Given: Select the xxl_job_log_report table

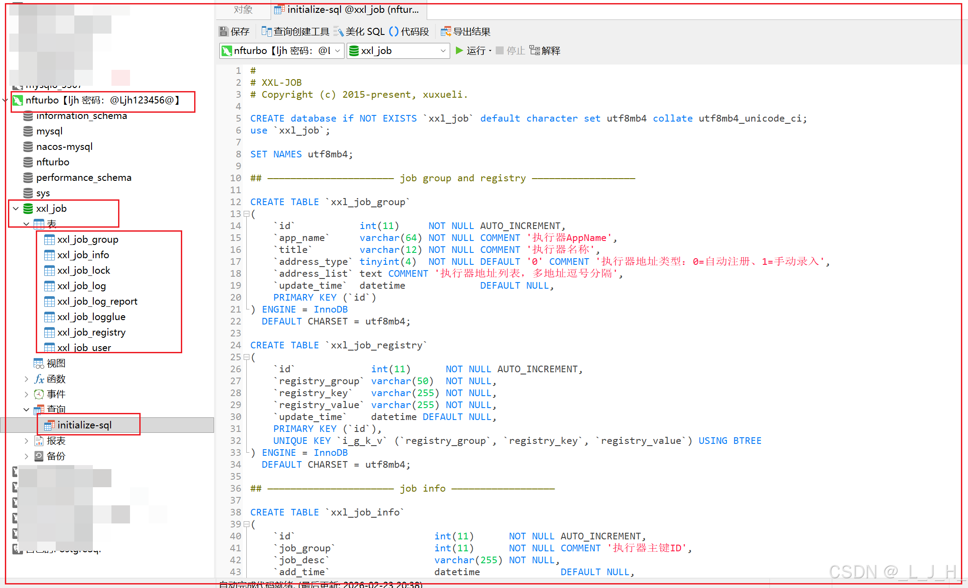Looking at the screenshot, I should click(x=97, y=302).
